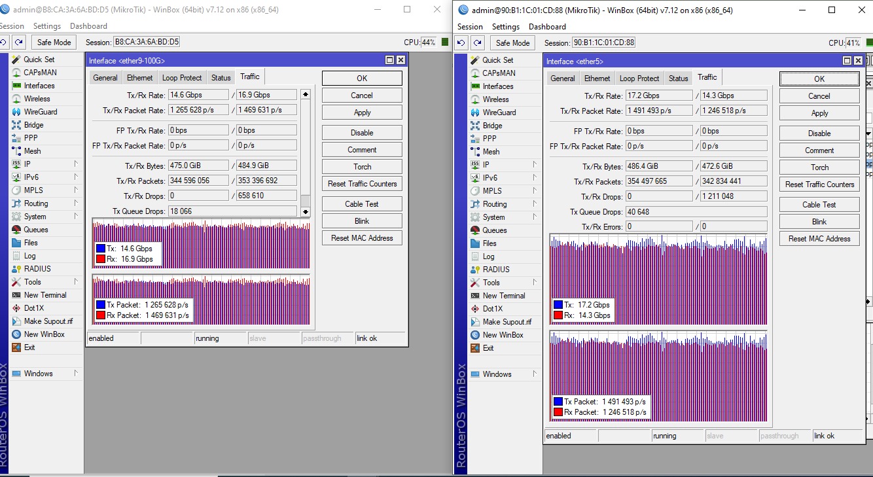Click the redo arrow in the right WinBox toolbar
This screenshot has height=477, width=873.
(x=477, y=43)
